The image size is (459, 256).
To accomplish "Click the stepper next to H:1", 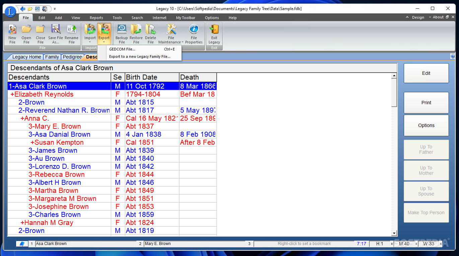I will [392, 244].
